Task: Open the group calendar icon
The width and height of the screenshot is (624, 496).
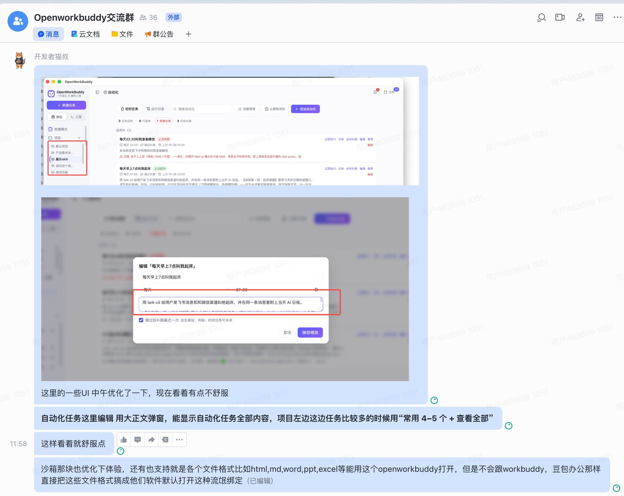Action: (x=599, y=17)
